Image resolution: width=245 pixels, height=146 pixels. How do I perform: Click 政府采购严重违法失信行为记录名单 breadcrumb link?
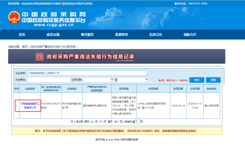click(x=53, y=47)
